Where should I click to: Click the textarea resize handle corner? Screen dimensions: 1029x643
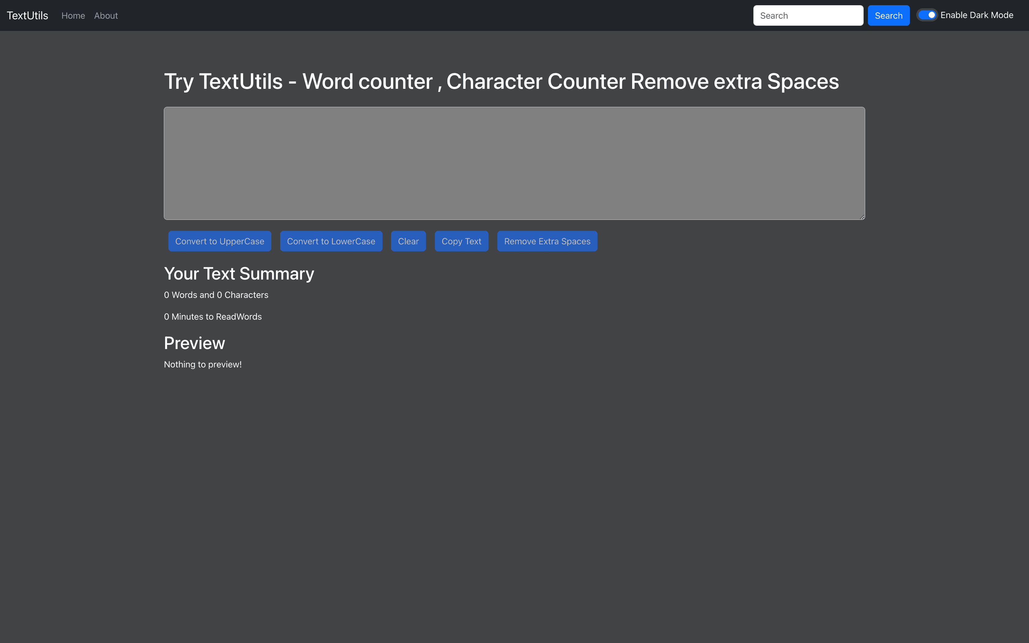click(x=862, y=217)
